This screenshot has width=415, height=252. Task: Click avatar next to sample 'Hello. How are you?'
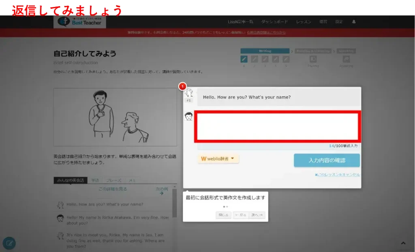pos(60,205)
